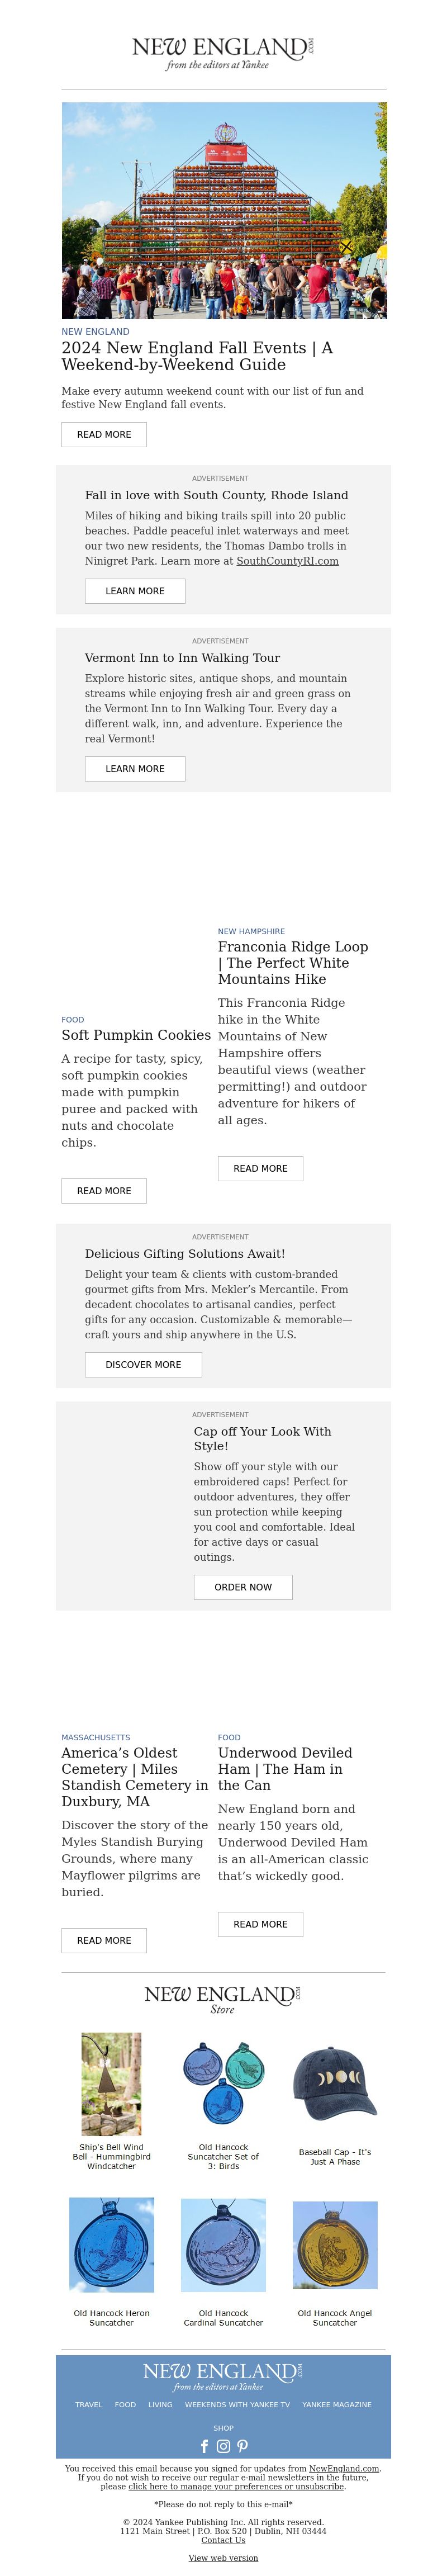The image size is (447, 2576).
Task: Click DISCOVER MORE for gifting solutions ad
Action: tap(143, 1364)
